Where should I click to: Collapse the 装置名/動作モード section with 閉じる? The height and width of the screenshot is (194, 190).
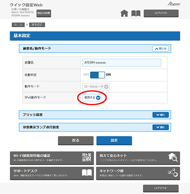[161, 49]
